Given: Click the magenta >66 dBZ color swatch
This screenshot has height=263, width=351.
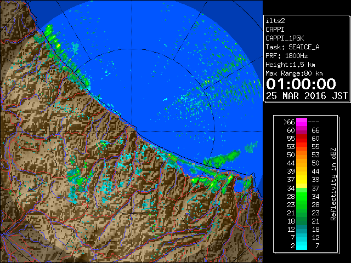Looking at the screenshot, I should (302, 122).
